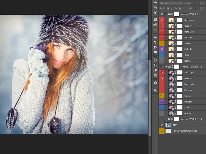Image resolution: width=206 pixels, height=154 pixels.
Task: Collapse the overlay TEXTURE - 2 group
Action: coord(166,67)
